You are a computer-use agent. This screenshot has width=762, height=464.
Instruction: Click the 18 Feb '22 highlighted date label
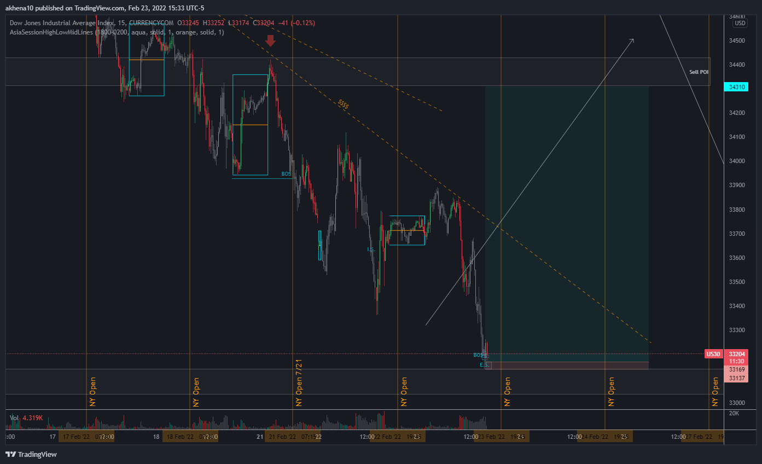pos(190,437)
